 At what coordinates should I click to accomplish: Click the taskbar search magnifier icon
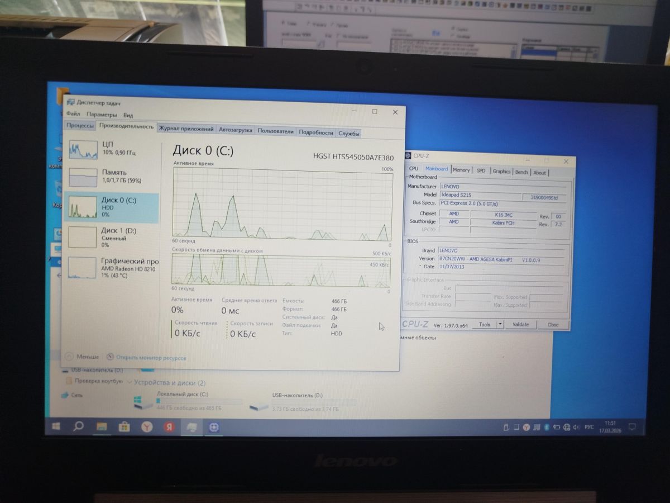tap(79, 426)
